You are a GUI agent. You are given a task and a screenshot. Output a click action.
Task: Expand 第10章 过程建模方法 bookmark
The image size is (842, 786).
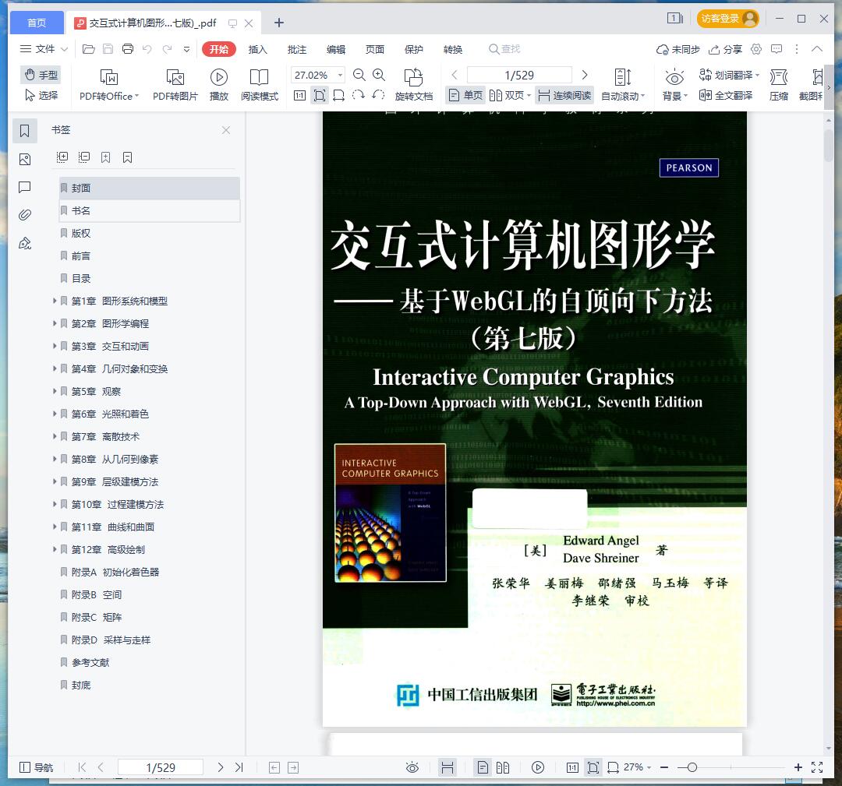tap(55, 504)
